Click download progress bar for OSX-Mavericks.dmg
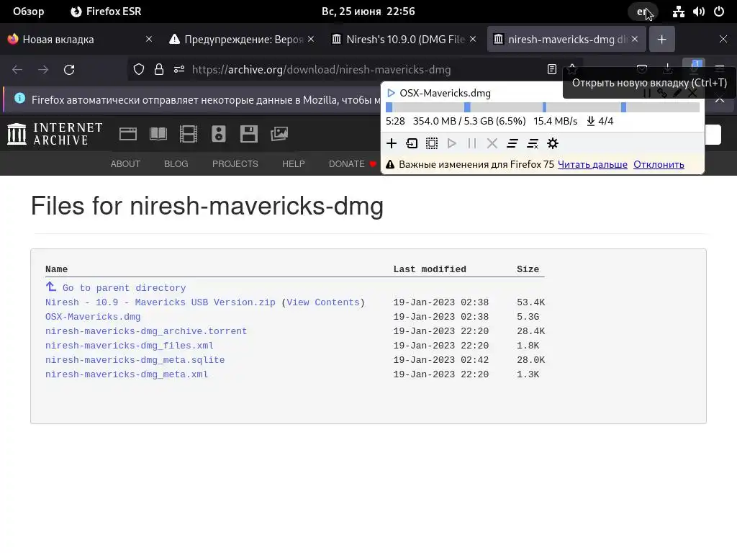 pos(543,107)
